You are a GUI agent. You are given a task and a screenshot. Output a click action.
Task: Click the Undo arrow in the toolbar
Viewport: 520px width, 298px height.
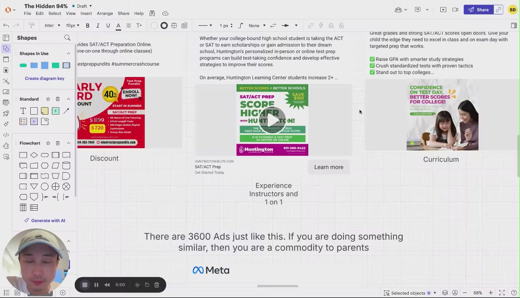pos(6,26)
